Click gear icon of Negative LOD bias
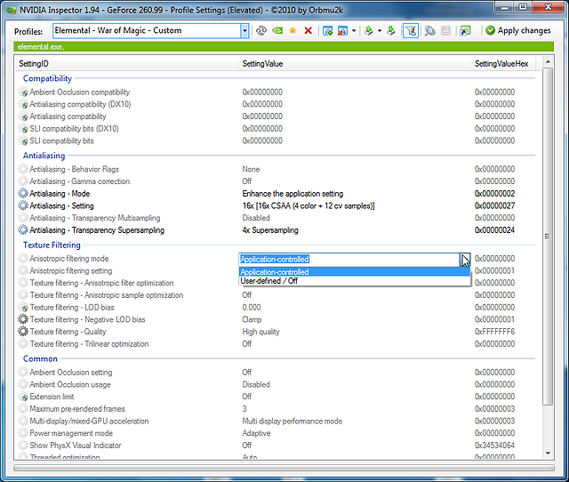The width and height of the screenshot is (569, 482). coord(23,319)
